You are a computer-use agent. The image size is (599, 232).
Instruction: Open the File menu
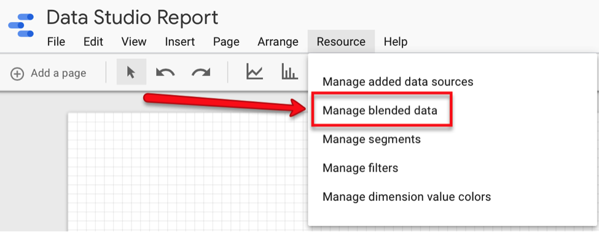point(56,42)
